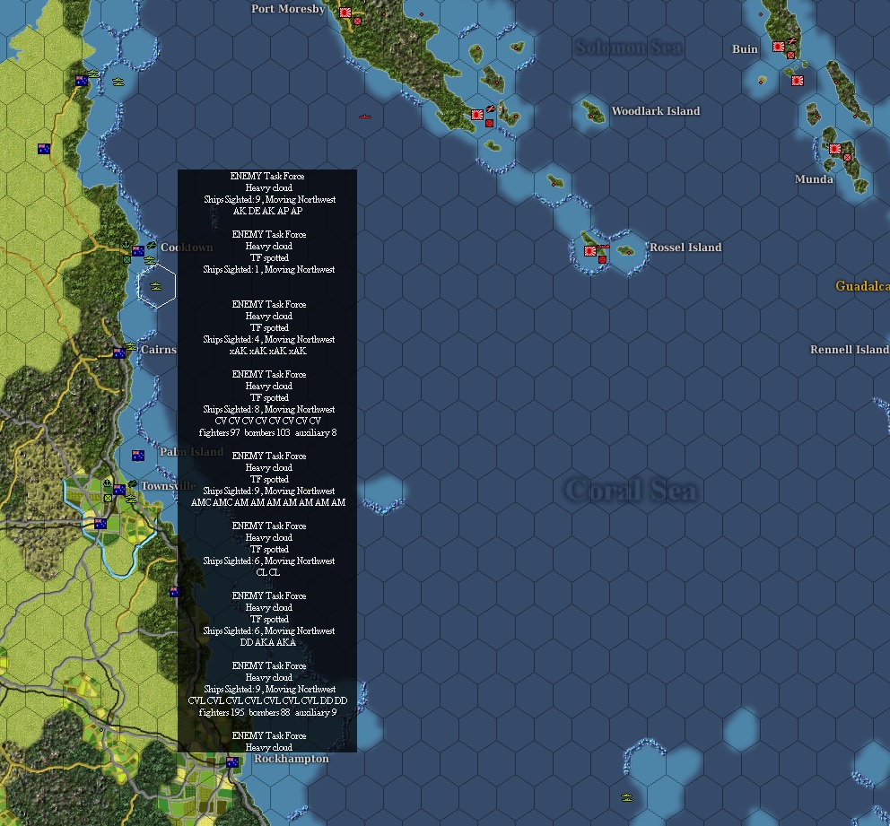
Task: Click 'Ships Sighted: 1, Moving Northwest' line
Action: click(x=269, y=269)
